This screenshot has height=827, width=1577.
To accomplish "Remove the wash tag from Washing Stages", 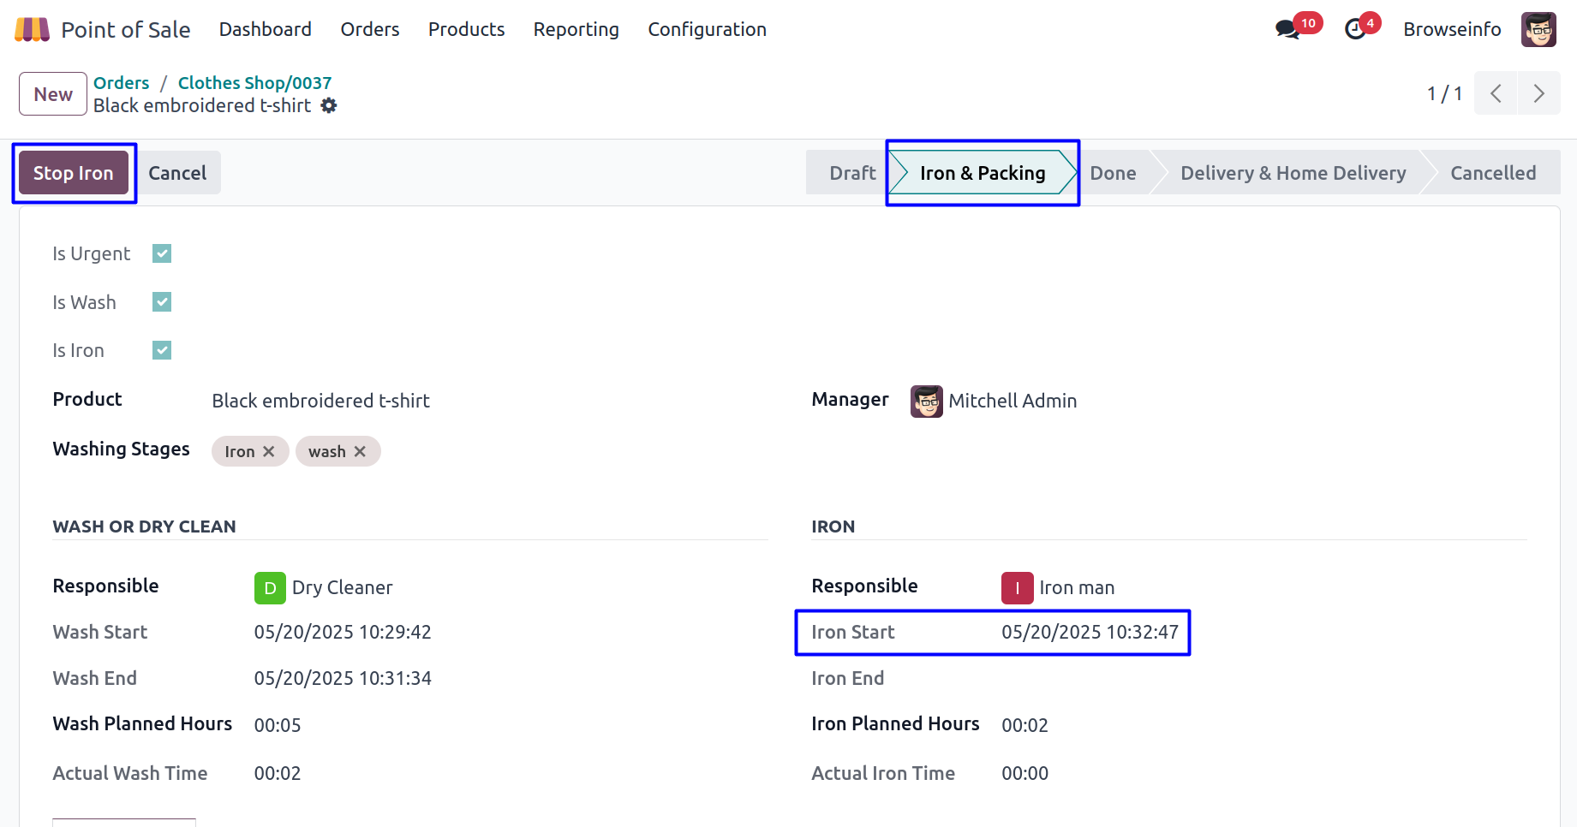I will [x=360, y=451].
